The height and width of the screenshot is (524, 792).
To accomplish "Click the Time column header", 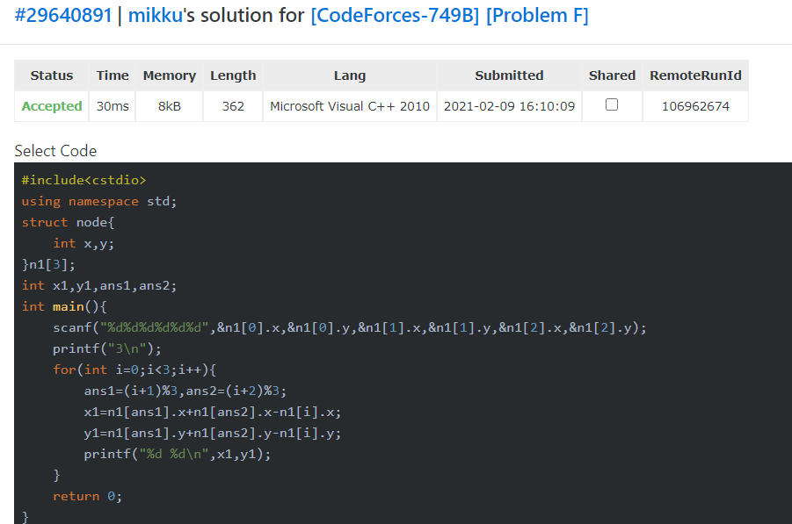I will [x=113, y=75].
